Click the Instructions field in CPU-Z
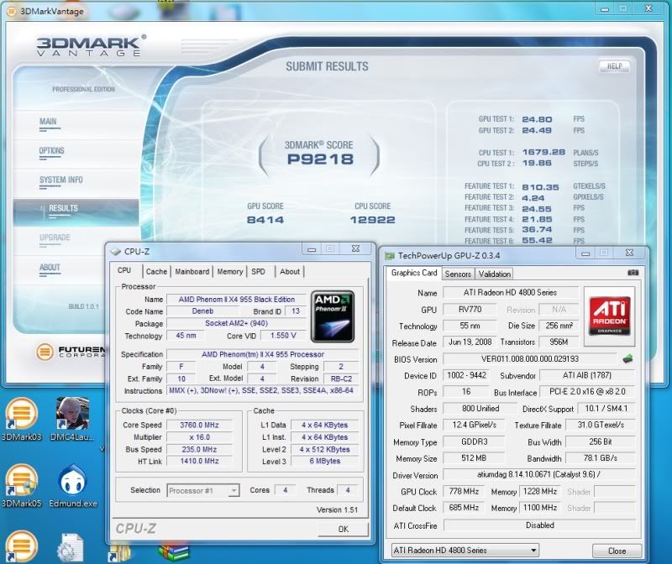672x564 pixels. (261, 390)
